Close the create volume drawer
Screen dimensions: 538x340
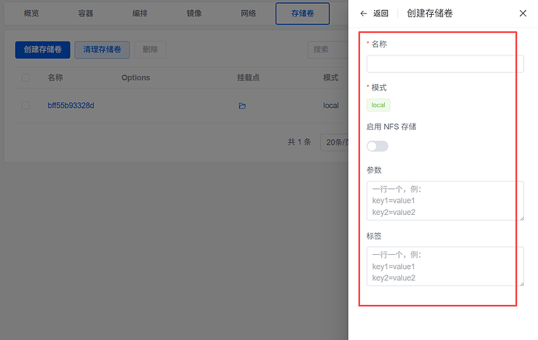coord(522,13)
